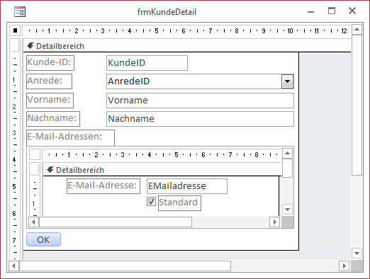Screen dimensions: 370x279
Task: Click the outer vertical scrollbar down arrow
Action: [x=357, y=254]
